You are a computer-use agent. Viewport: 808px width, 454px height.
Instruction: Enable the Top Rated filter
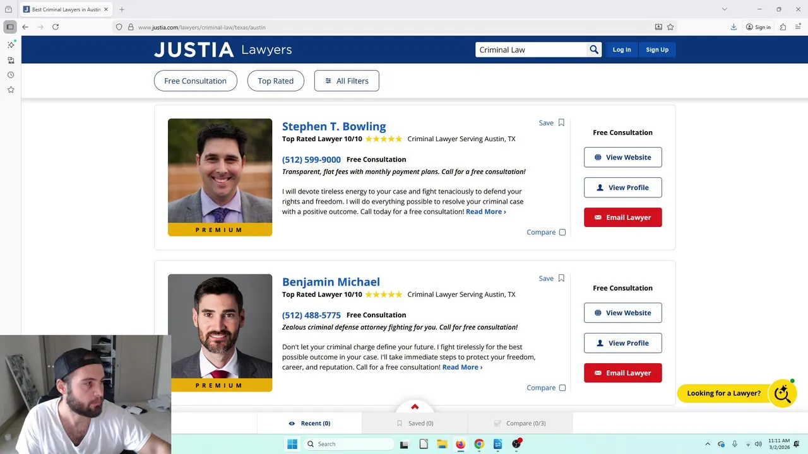275,81
